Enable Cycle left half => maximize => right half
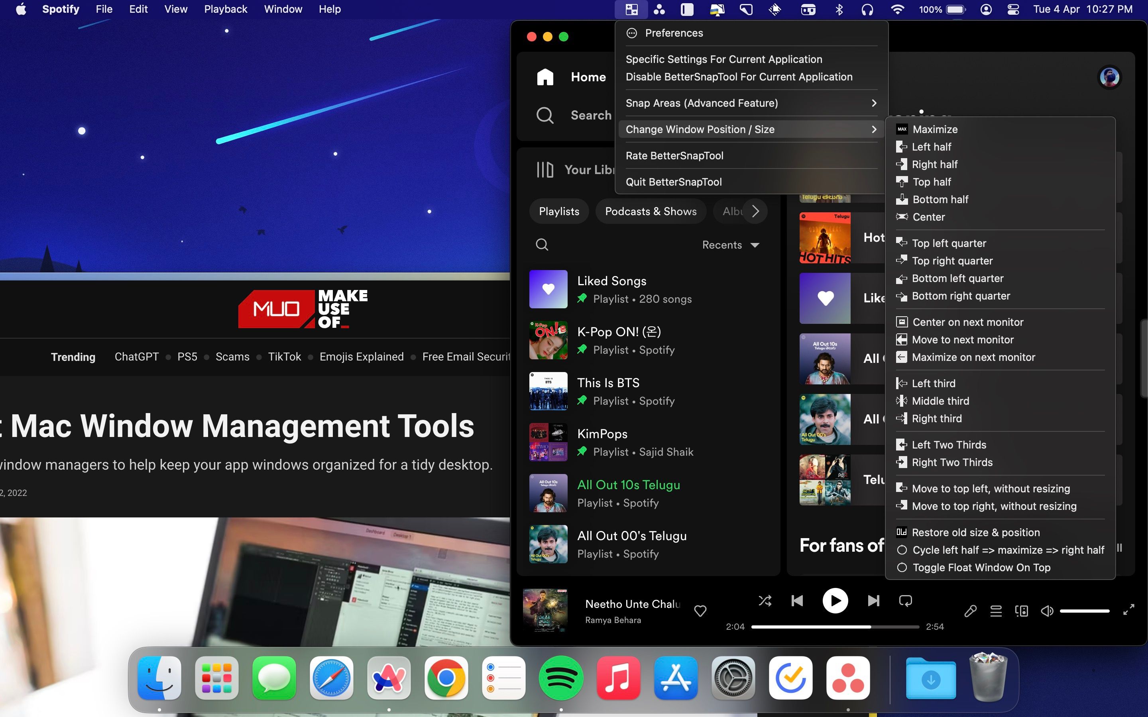This screenshot has width=1148, height=717. [1008, 549]
